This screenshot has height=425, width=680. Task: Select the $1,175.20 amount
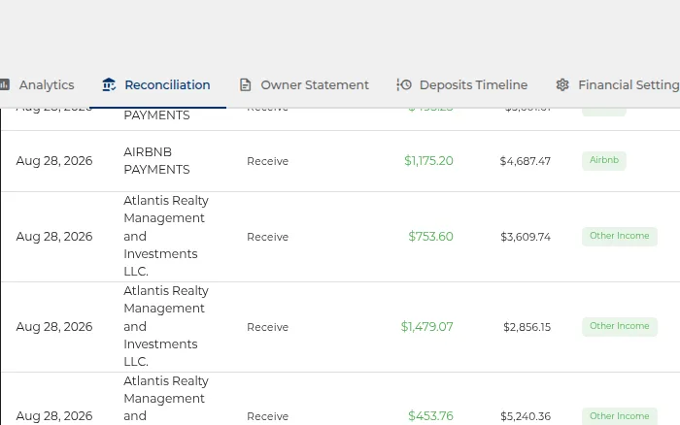click(x=428, y=161)
